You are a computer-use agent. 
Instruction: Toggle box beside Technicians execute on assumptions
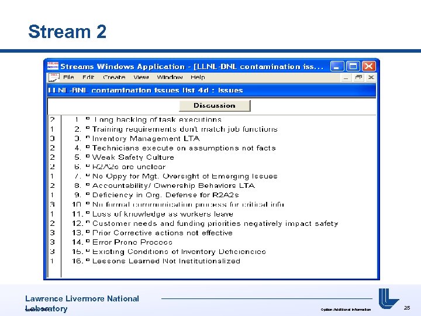click(x=88, y=147)
